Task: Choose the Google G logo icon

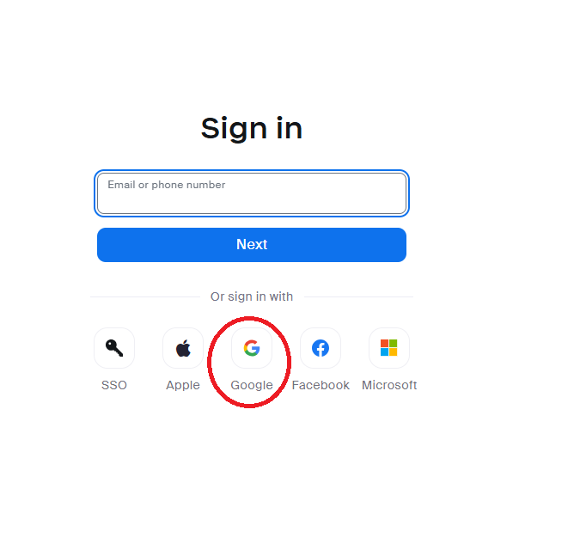Action: (x=252, y=348)
